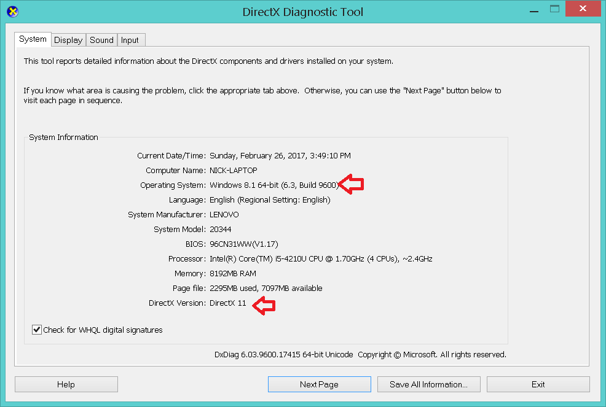Click the system manufacturer LENOVO
This screenshot has height=407, width=606.
click(x=224, y=215)
